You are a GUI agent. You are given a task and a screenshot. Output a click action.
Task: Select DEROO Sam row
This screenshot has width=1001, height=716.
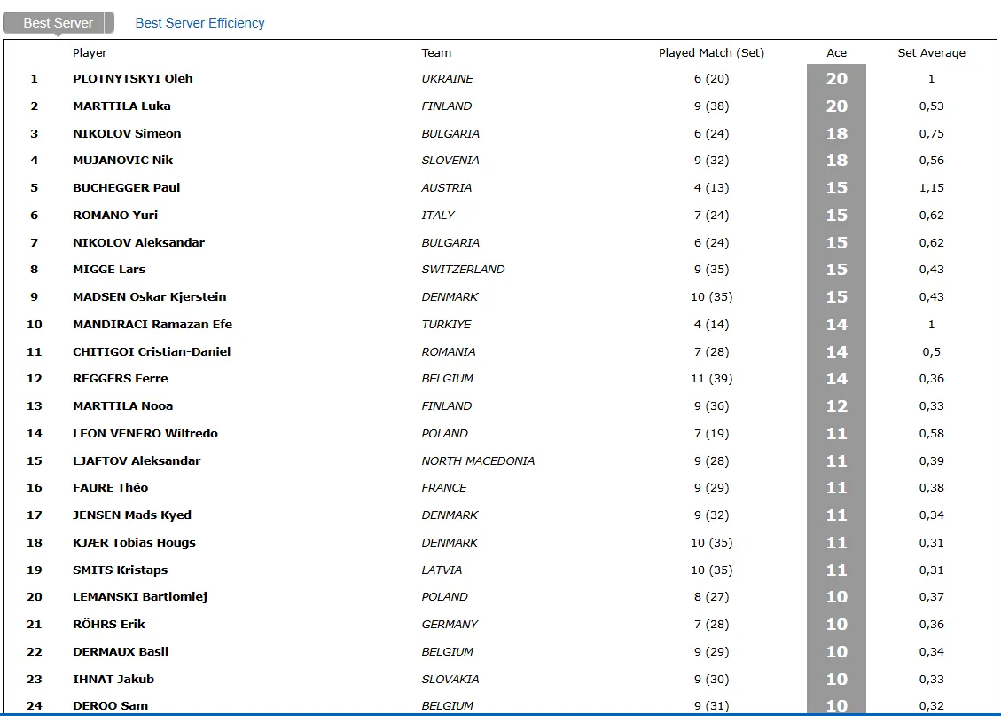(500, 705)
